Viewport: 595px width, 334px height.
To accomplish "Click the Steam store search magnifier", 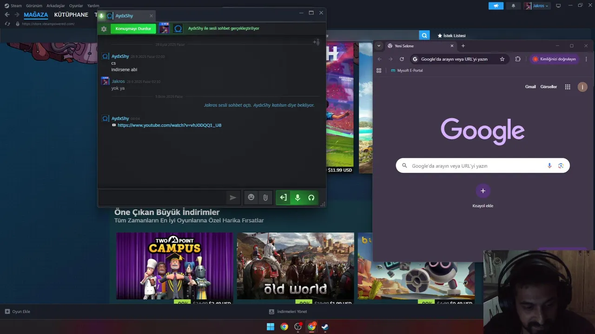I will coord(424,35).
